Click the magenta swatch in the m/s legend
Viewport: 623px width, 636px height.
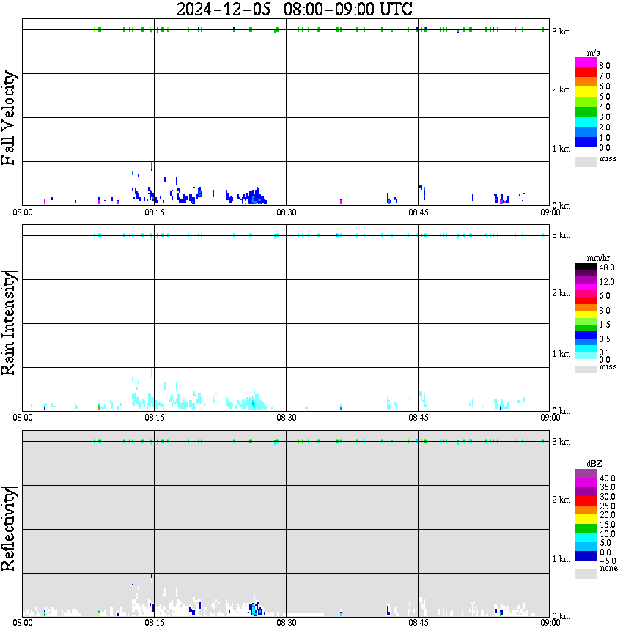(586, 62)
